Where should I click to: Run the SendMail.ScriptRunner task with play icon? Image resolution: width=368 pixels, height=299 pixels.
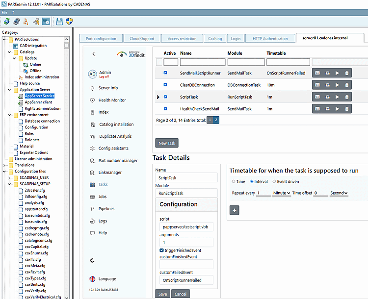tap(337, 73)
